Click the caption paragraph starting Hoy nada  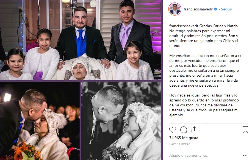coord(204,105)
